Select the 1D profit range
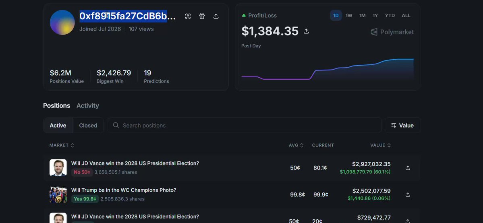 (336, 15)
